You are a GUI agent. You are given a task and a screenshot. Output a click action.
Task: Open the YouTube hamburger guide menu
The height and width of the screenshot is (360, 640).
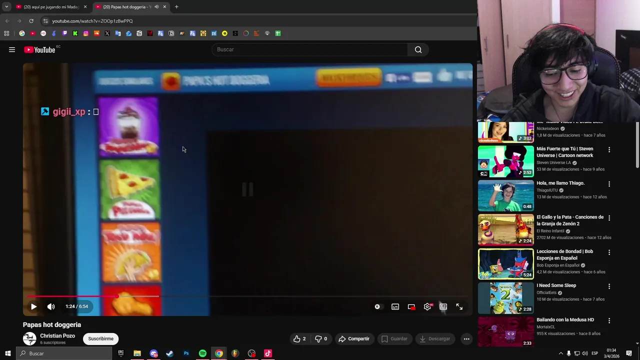click(12, 49)
